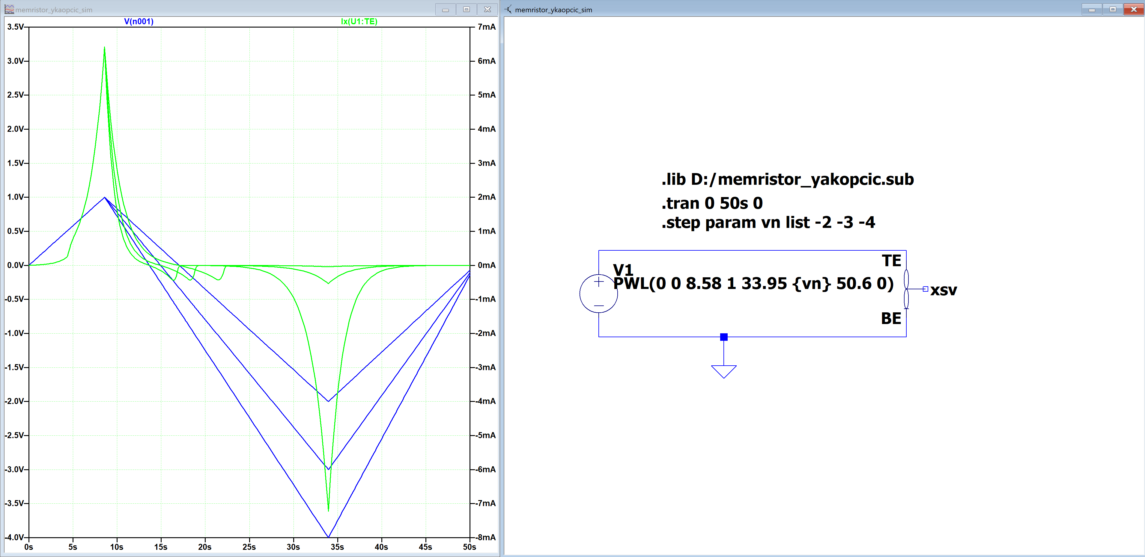Click the plot window title text
This screenshot has width=1145, height=557.
coord(54,10)
